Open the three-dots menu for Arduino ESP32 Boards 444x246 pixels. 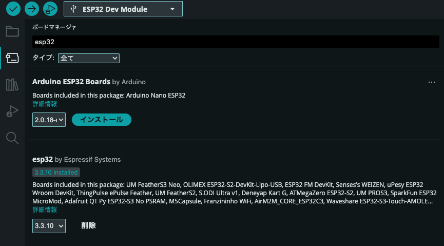432,82
